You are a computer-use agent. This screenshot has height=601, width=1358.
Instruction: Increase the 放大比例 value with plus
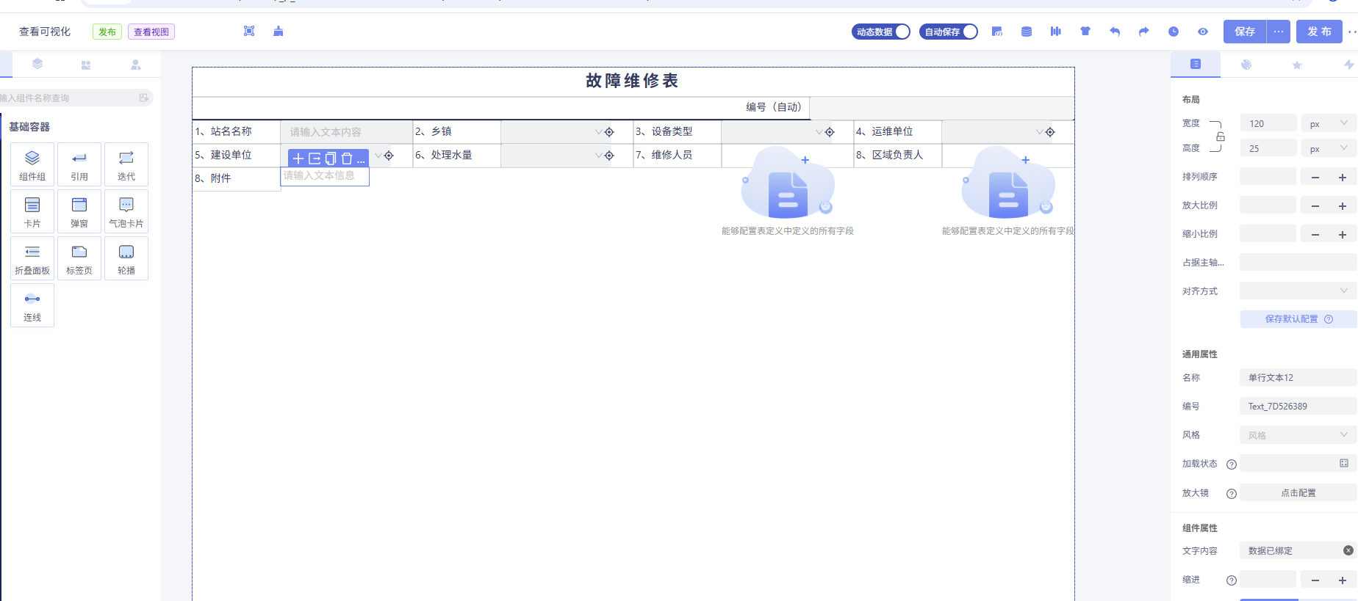(1343, 206)
